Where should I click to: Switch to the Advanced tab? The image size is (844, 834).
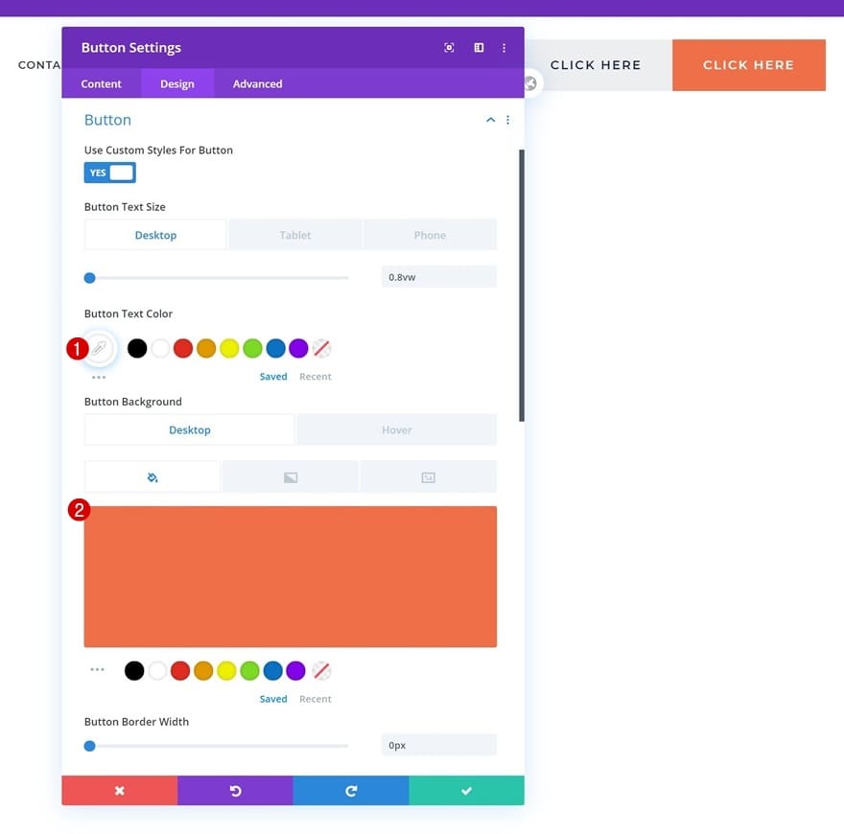coord(257,84)
